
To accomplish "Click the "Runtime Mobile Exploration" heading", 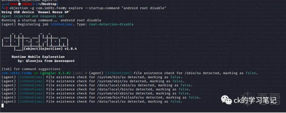I will click(x=38, y=57).
